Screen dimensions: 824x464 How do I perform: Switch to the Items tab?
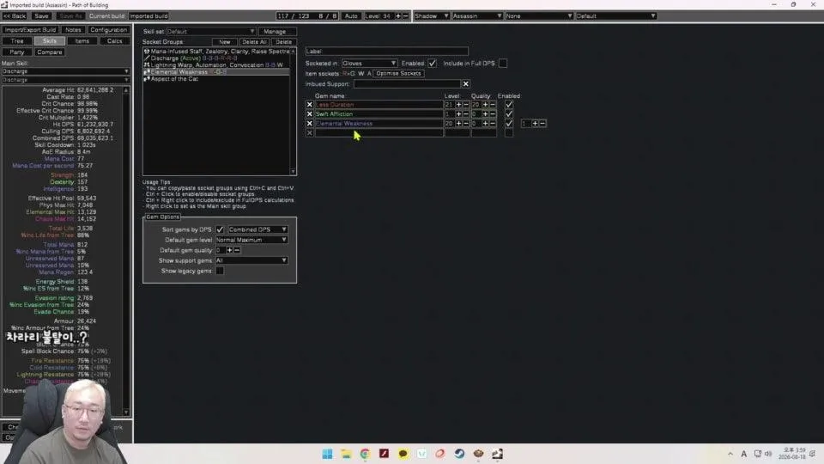pyautogui.click(x=82, y=41)
